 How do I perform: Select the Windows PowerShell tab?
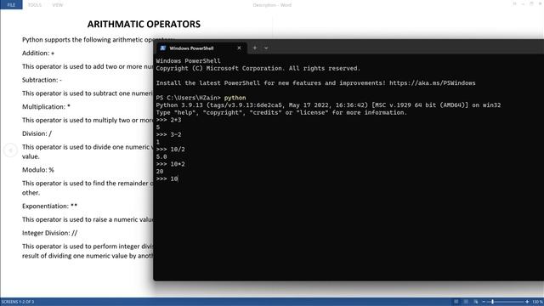click(x=201, y=48)
